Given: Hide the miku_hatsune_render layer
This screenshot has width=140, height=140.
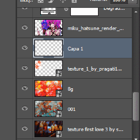Looking at the screenshot, I should coord(25,27).
